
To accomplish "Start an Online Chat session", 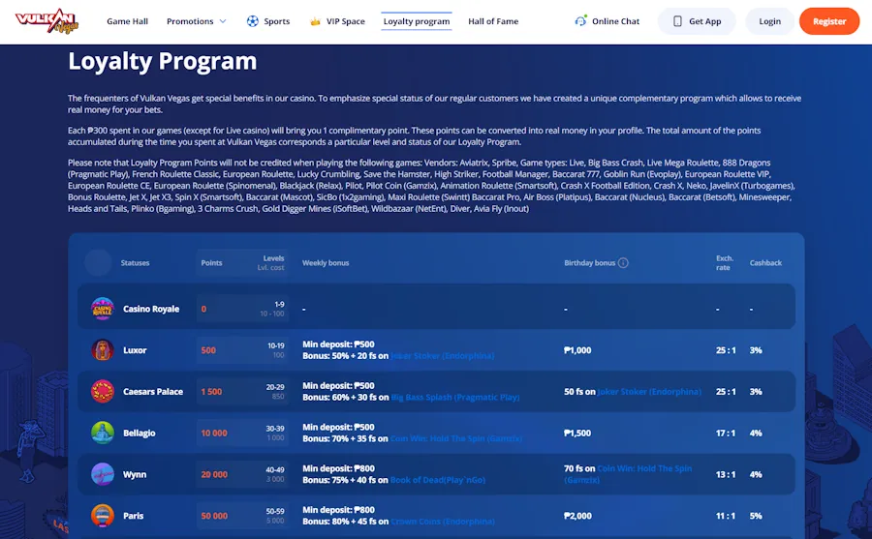I will [607, 21].
